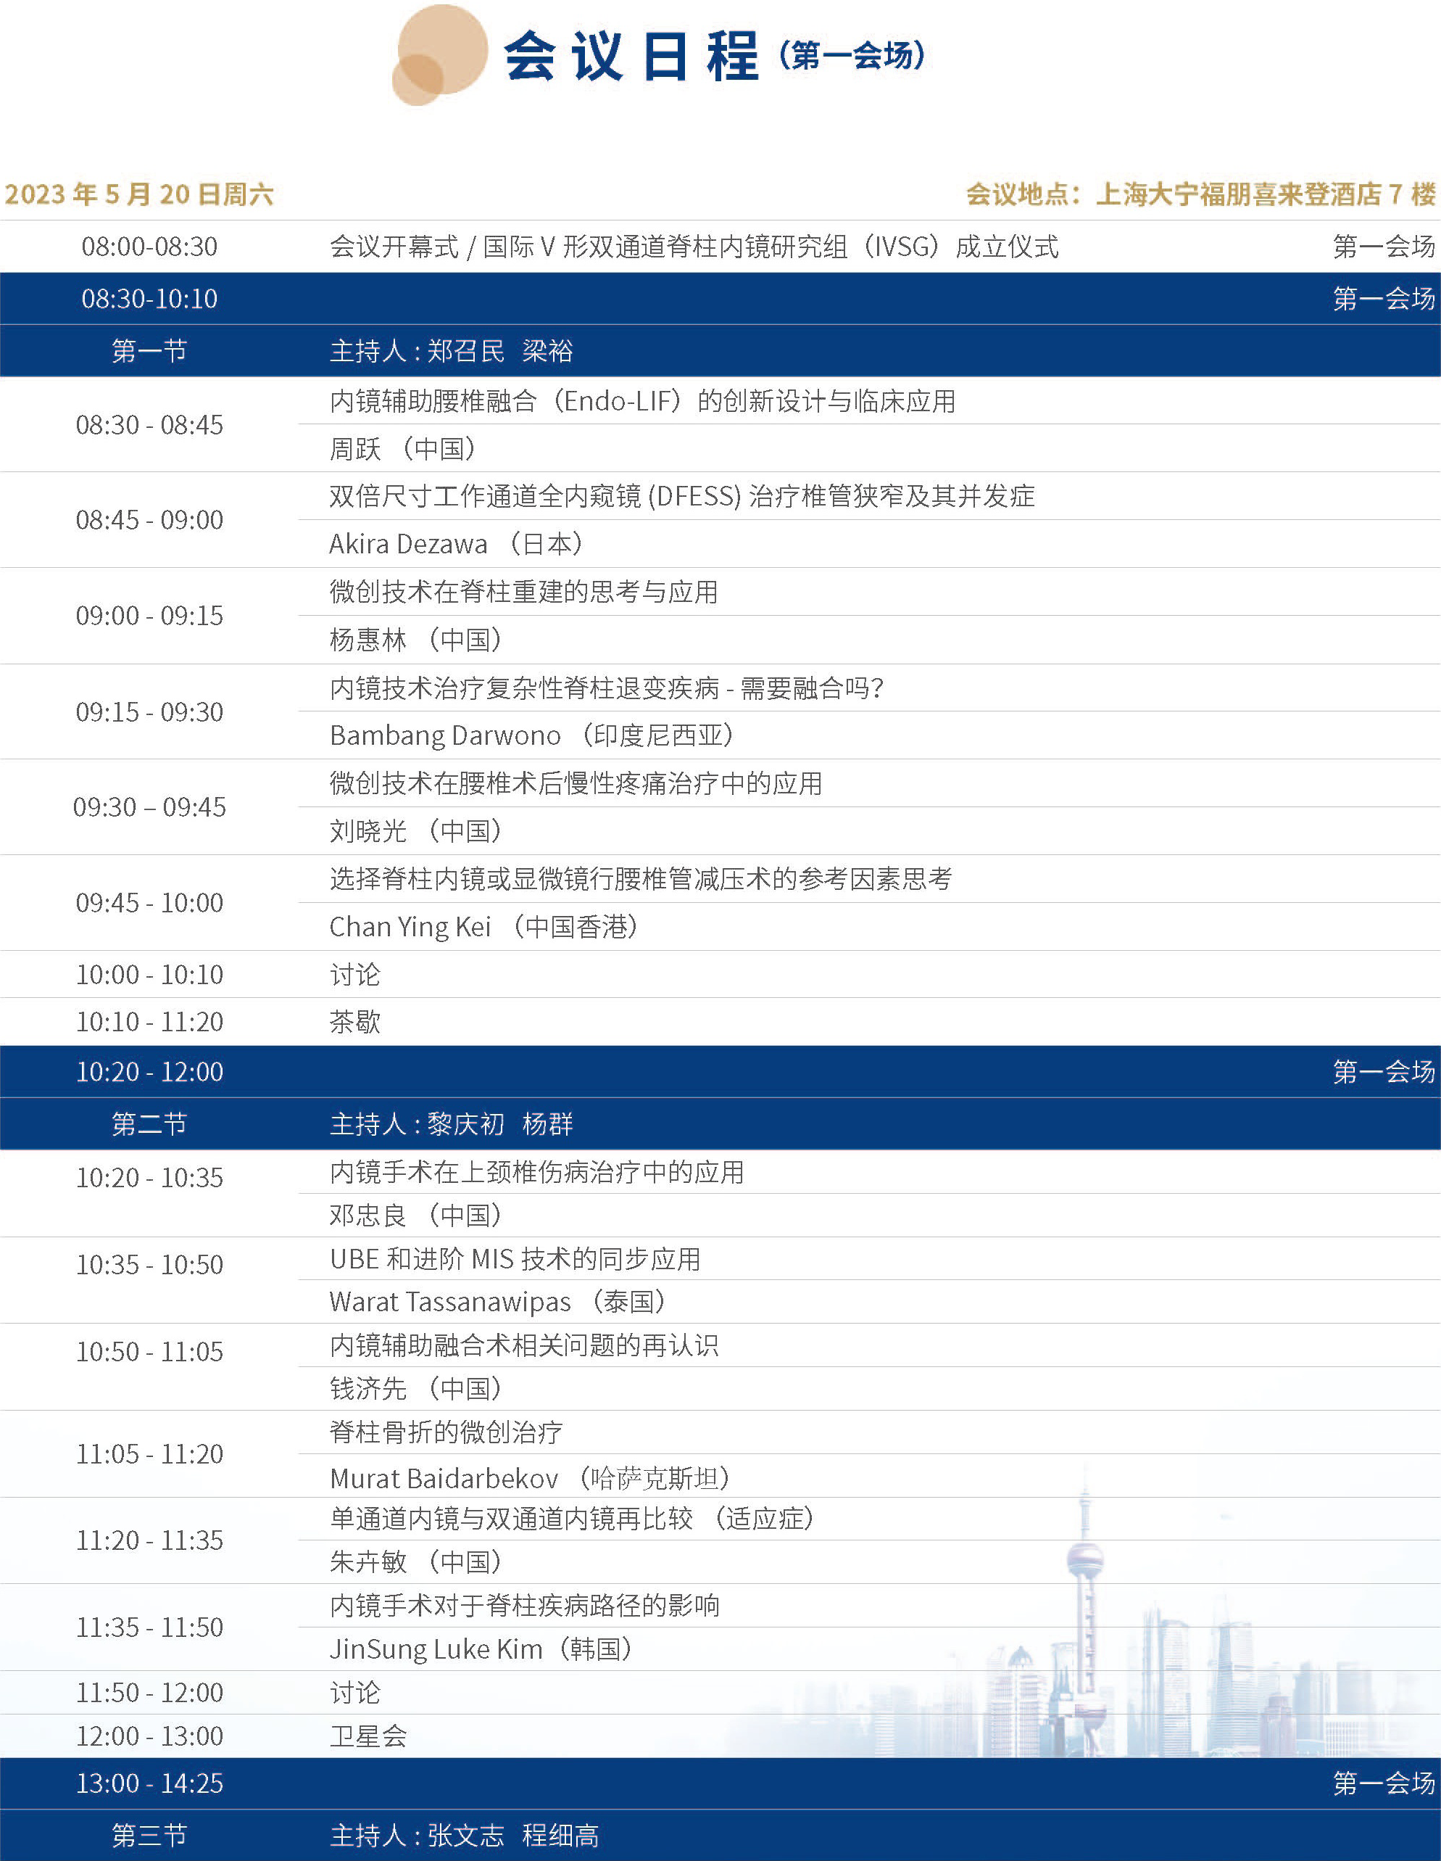The image size is (1441, 1861).
Task: Click 讨论 in the 10:00 - 10:10 row
Action: tap(355, 974)
